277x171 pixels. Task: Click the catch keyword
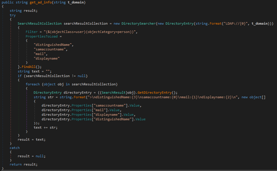[15, 148]
